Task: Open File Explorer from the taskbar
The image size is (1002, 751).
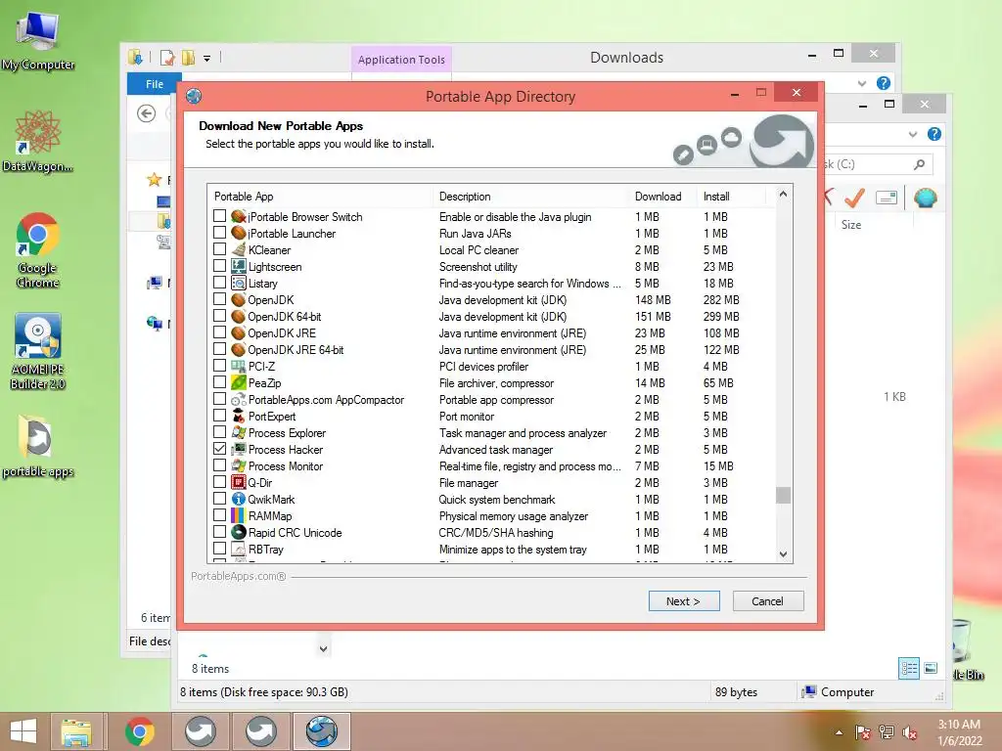Action: click(76, 731)
